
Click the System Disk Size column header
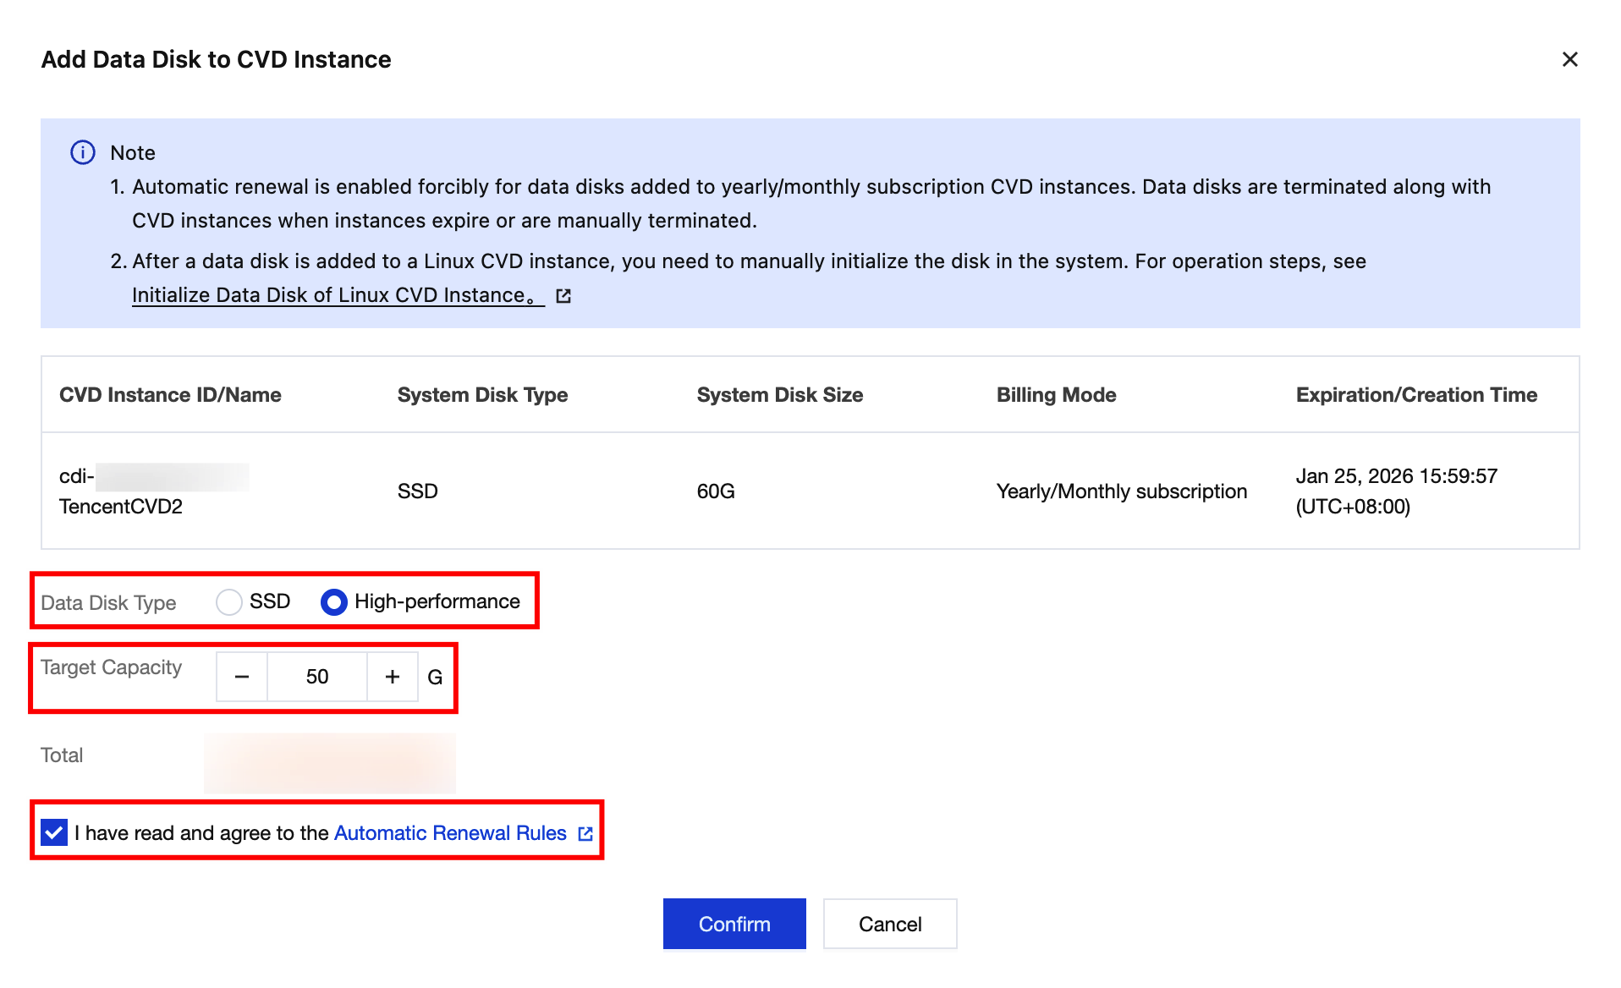[x=779, y=395]
